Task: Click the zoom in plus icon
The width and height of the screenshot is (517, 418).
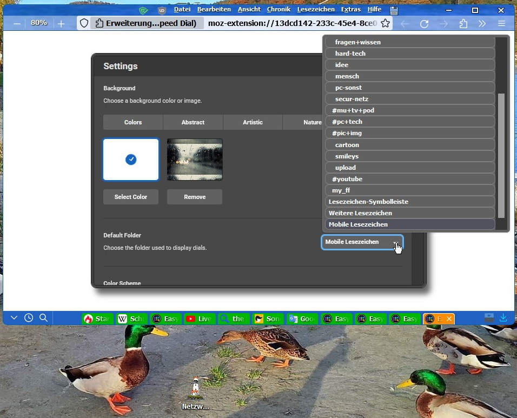Action: point(61,24)
